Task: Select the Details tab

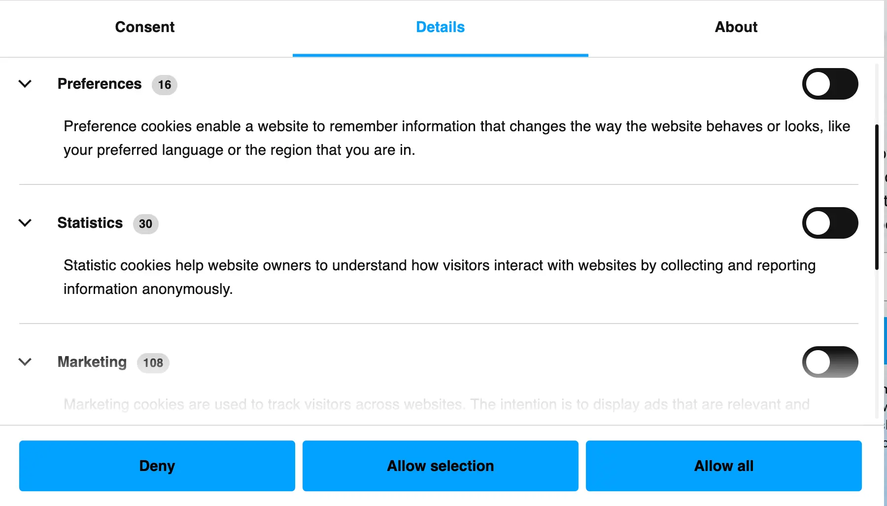Action: tap(441, 27)
